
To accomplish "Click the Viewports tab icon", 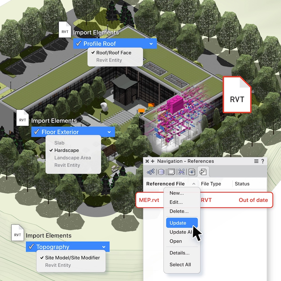I will tap(182, 172).
